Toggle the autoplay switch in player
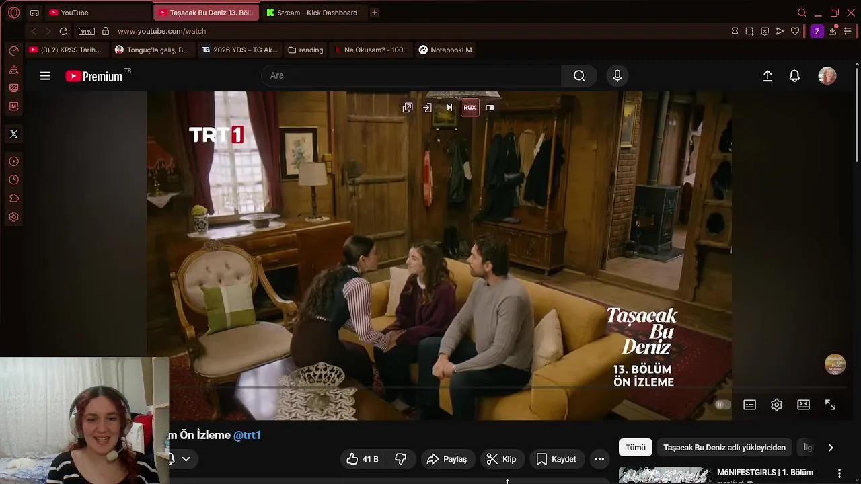 pyautogui.click(x=722, y=405)
